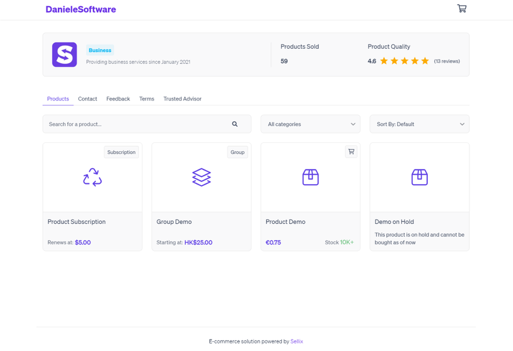Open the All categories dropdown

(310, 124)
